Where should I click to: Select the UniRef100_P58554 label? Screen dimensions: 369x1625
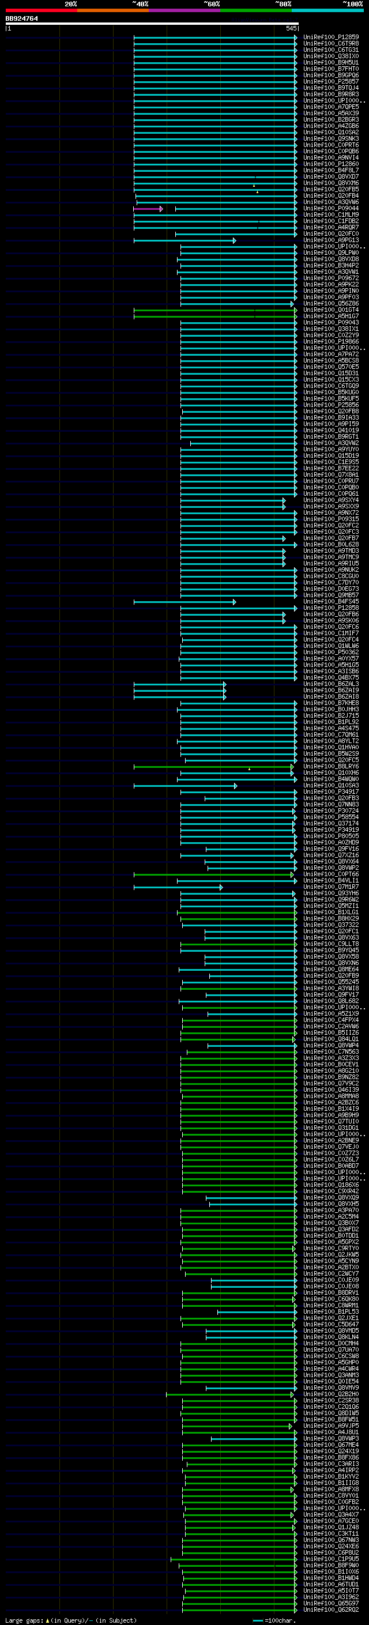tap(331, 817)
